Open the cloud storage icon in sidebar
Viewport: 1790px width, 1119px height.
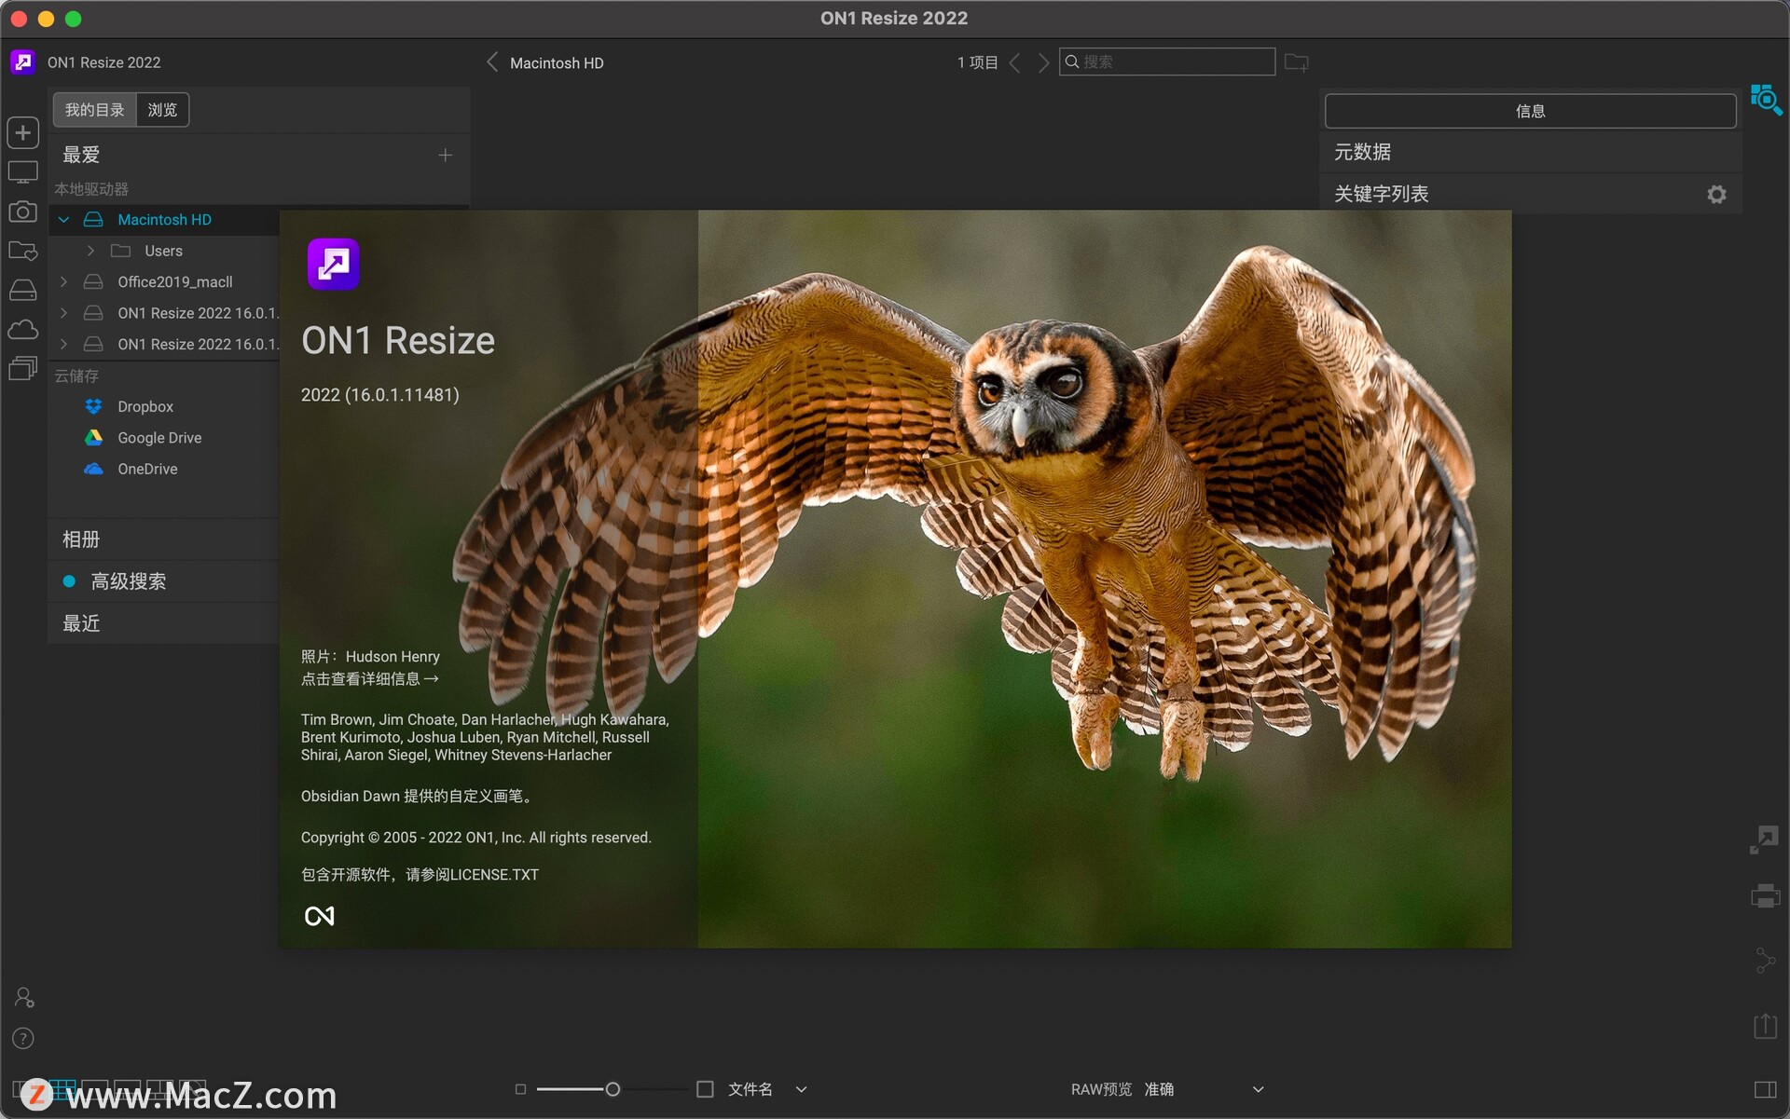[23, 330]
